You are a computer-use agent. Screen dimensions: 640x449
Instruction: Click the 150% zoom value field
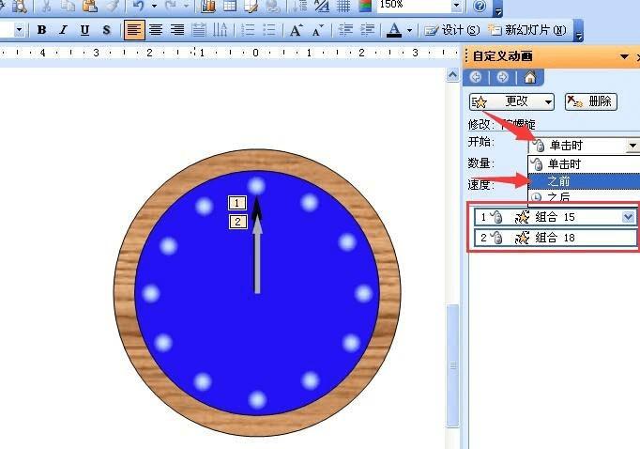[x=414, y=6]
